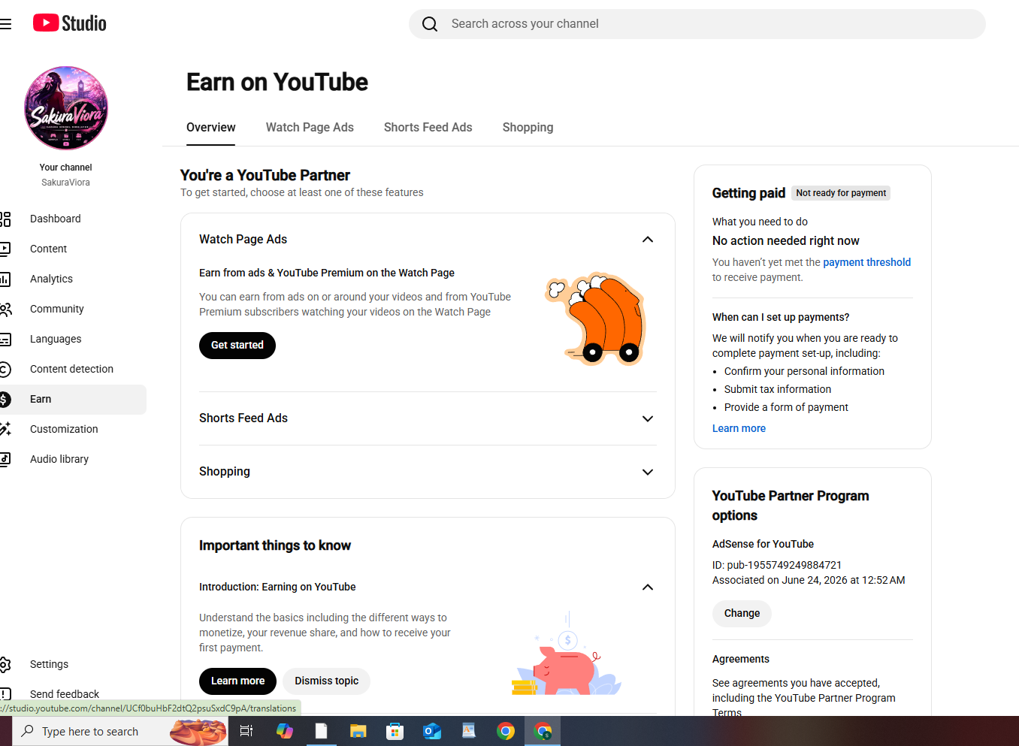
Task: Click the 'You're a YouTube Partner' heading
Action: [x=265, y=175]
